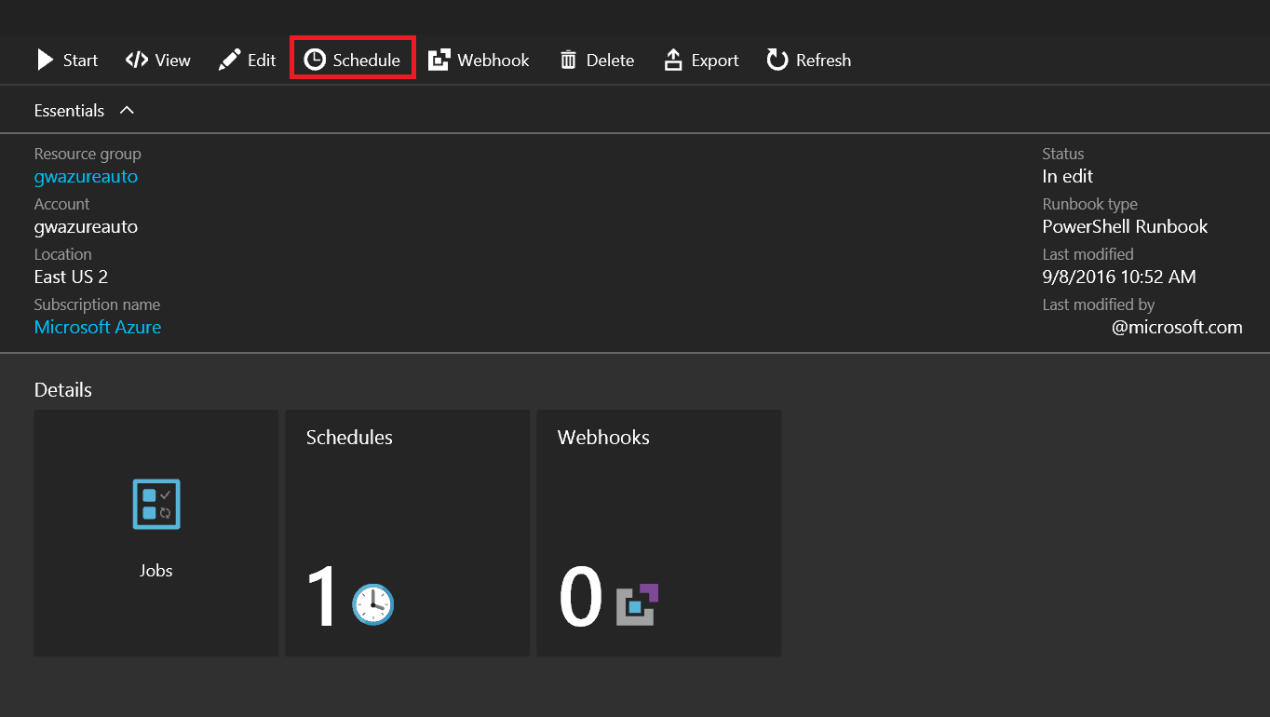
Task: Click the '9/8/2016 10:52 AM' value
Action: point(1119,277)
